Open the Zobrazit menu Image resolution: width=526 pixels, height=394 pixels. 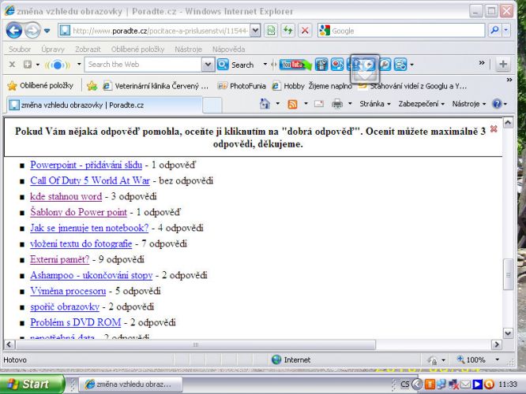pos(88,49)
